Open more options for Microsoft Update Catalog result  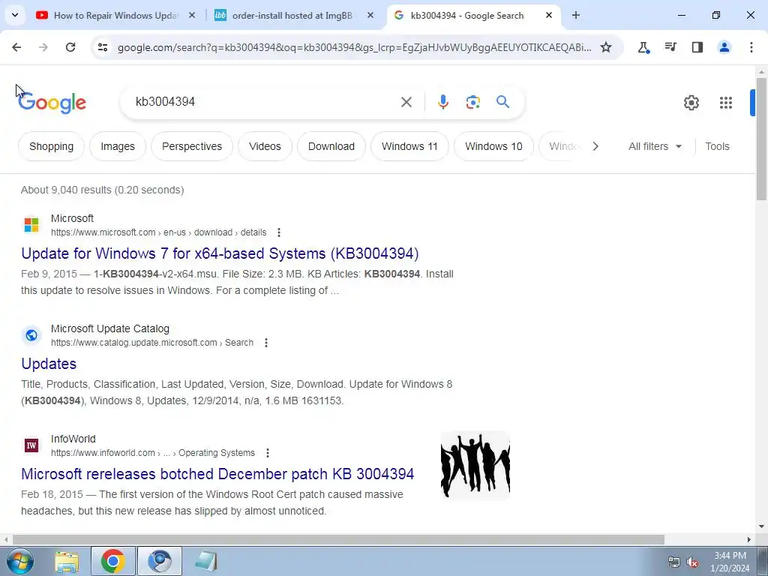pyautogui.click(x=266, y=342)
